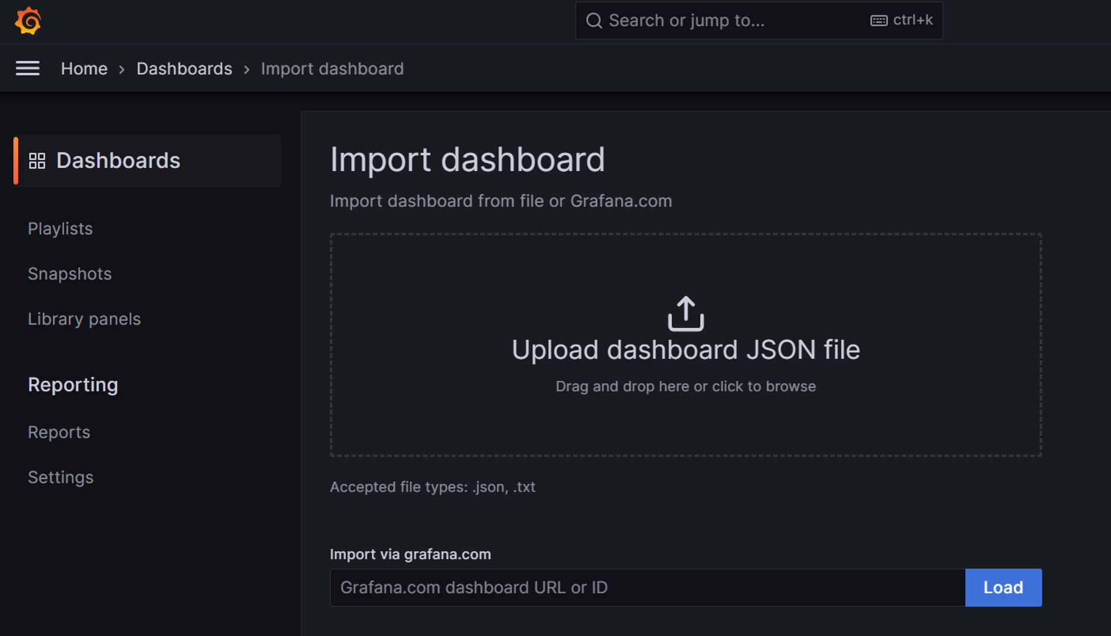
Task: Open Dashboards section in sidebar
Action: (x=118, y=161)
